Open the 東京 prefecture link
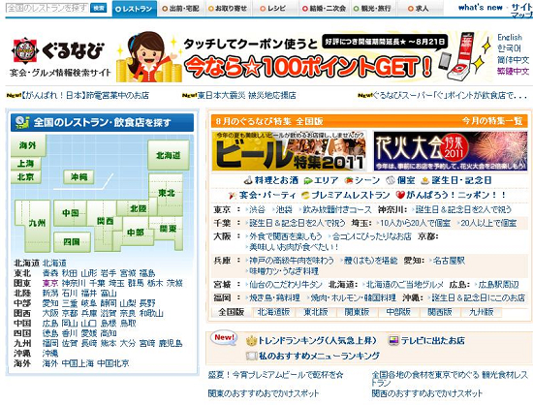The width and height of the screenshot is (533, 405). (x=50, y=283)
